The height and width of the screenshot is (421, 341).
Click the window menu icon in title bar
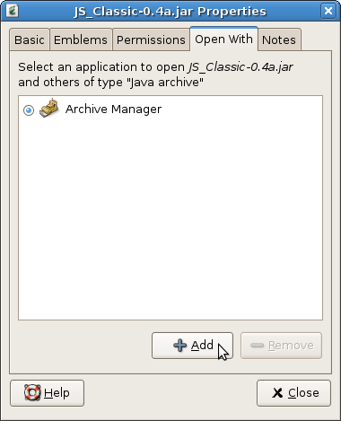click(12, 11)
